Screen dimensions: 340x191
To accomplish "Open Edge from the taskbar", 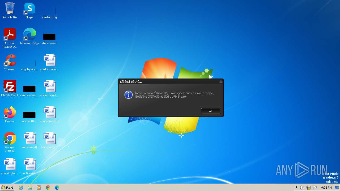I will [57, 188].
